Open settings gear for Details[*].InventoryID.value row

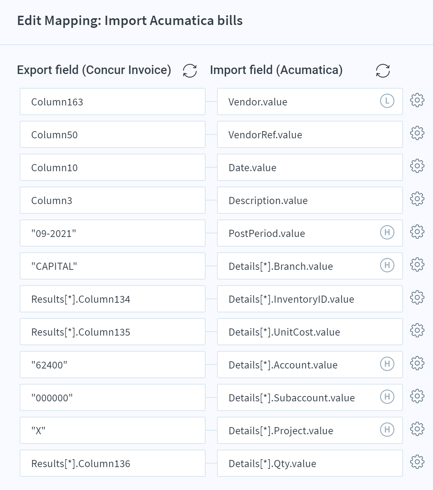click(417, 298)
